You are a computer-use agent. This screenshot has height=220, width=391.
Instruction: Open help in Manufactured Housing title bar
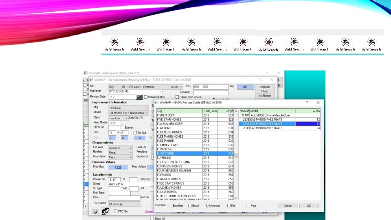click(260, 80)
